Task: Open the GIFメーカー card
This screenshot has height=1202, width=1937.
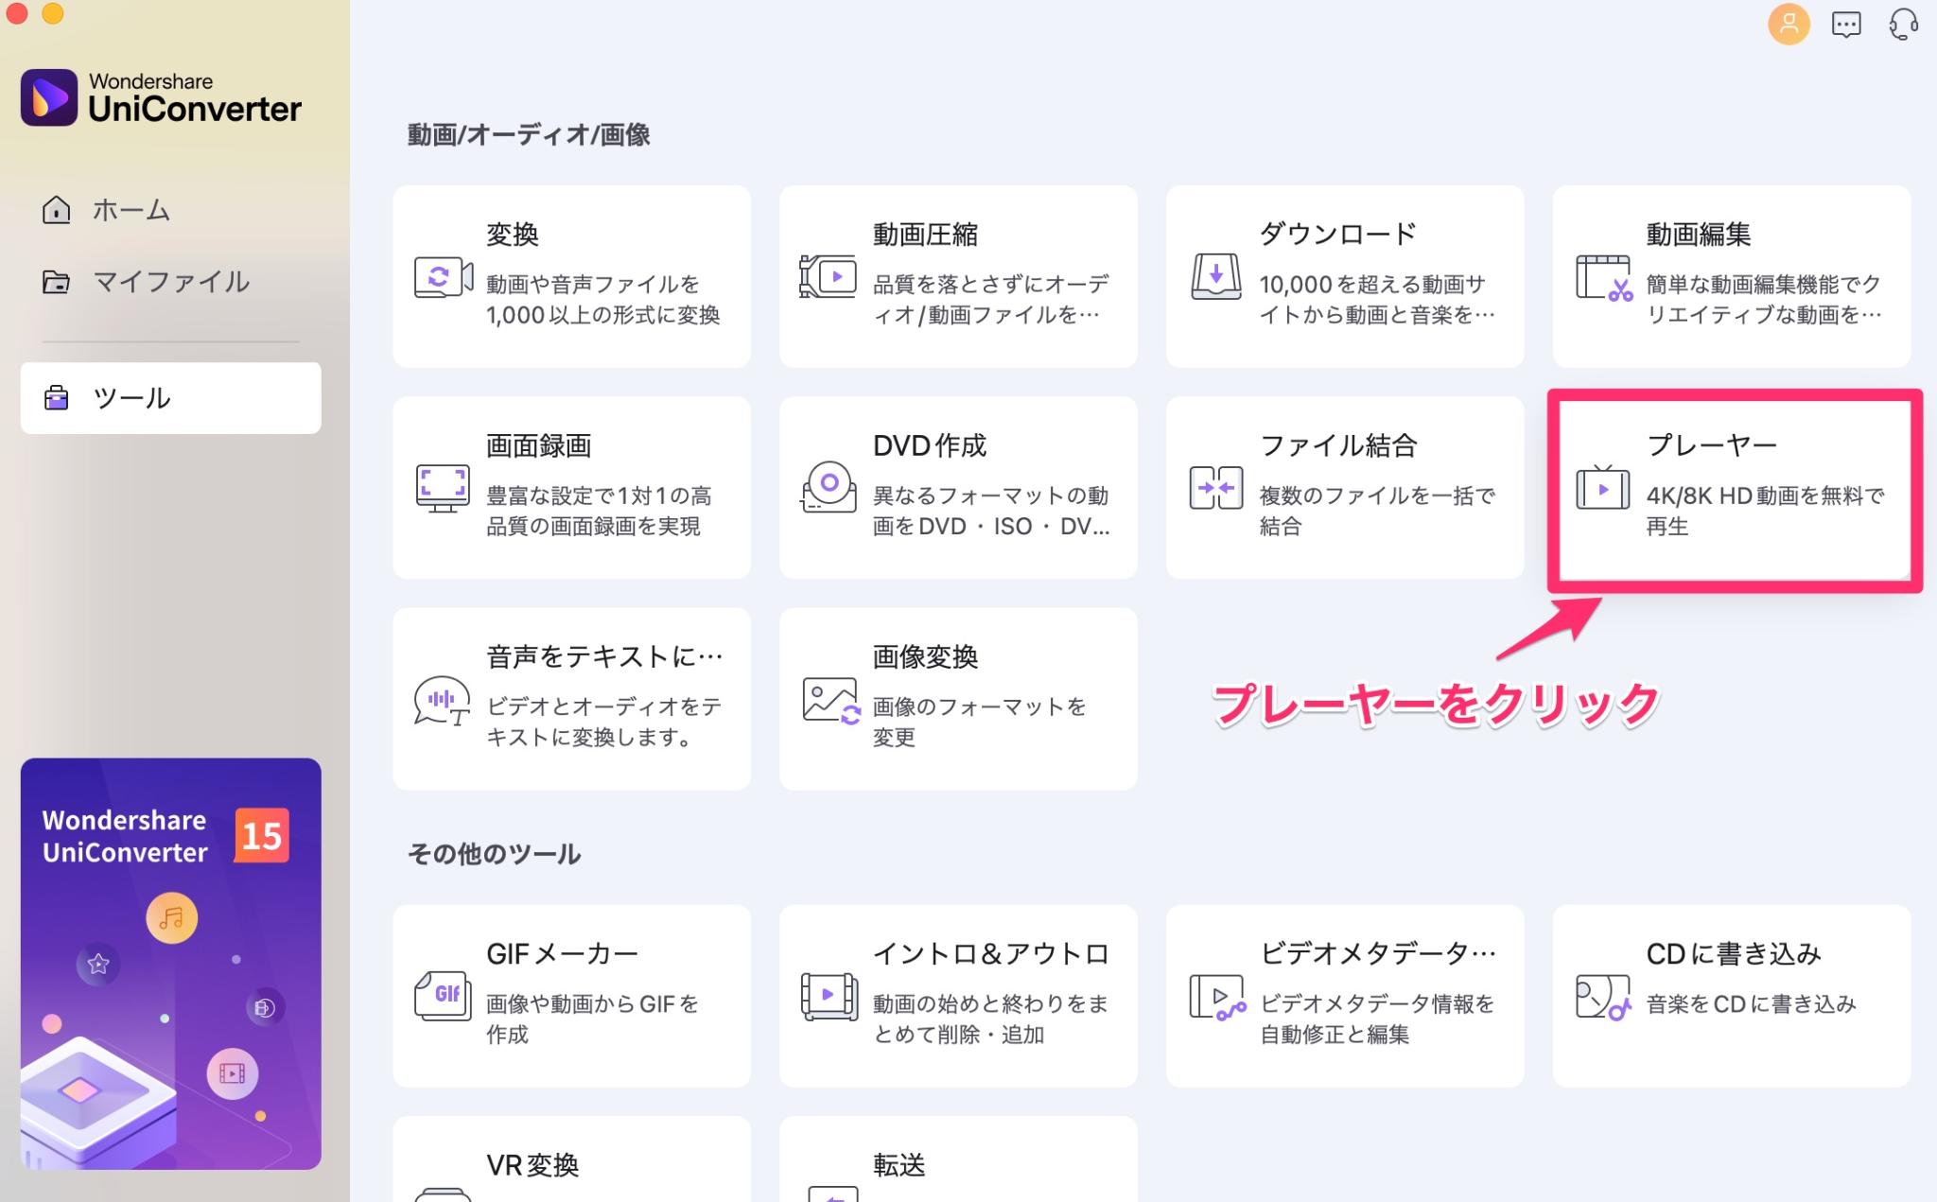Action: [x=571, y=996]
